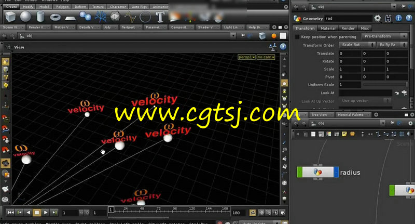Open node info in the parameter pane
The image size is (415, 224).
398,18
